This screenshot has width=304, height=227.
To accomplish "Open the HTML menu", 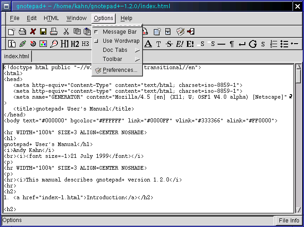I will (x=51, y=18).
